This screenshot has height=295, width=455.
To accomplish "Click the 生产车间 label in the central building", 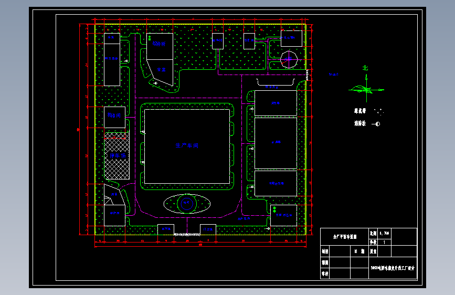I will tap(187, 145).
